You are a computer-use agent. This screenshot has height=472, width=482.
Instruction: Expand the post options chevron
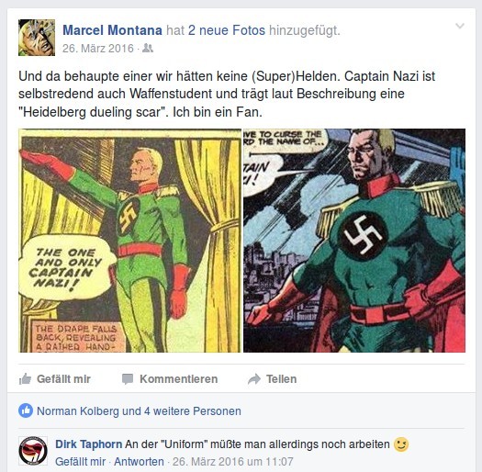click(x=460, y=26)
